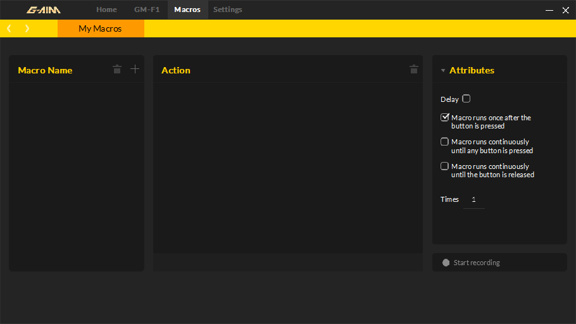Click the Times label
Viewport: 576px width, 324px height.
449,199
